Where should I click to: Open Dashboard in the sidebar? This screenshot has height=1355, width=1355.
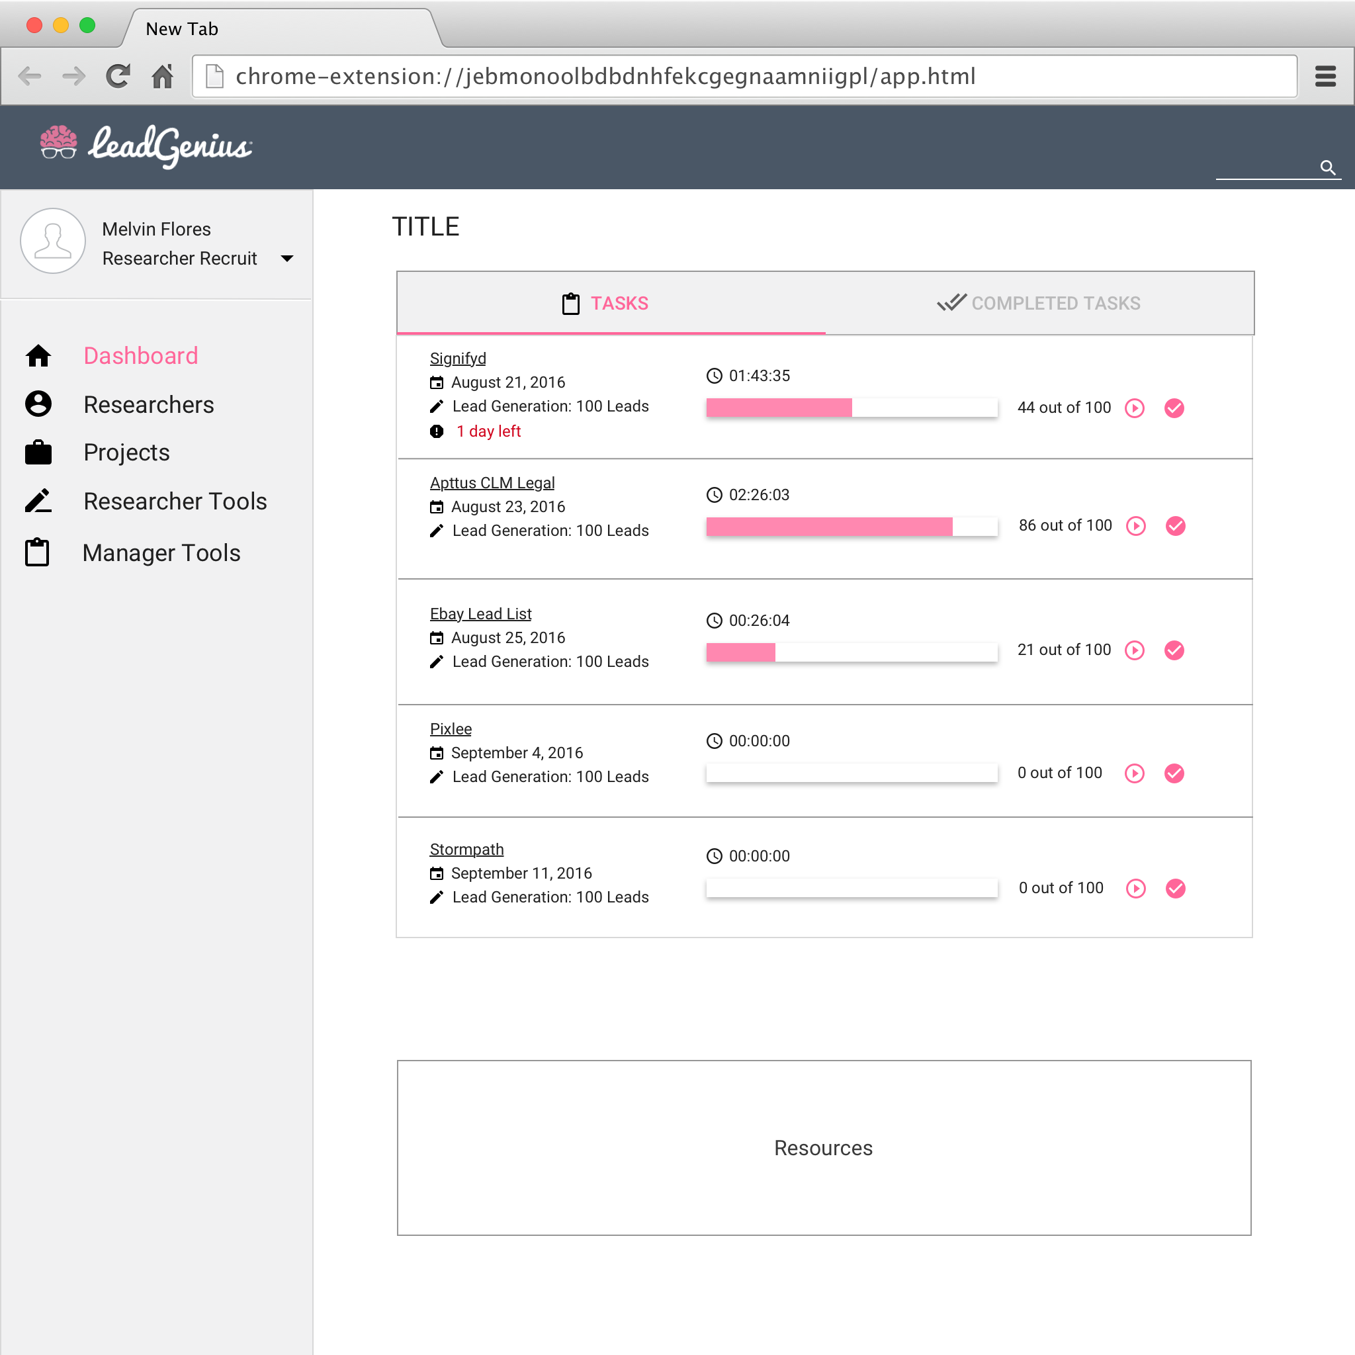click(x=140, y=355)
